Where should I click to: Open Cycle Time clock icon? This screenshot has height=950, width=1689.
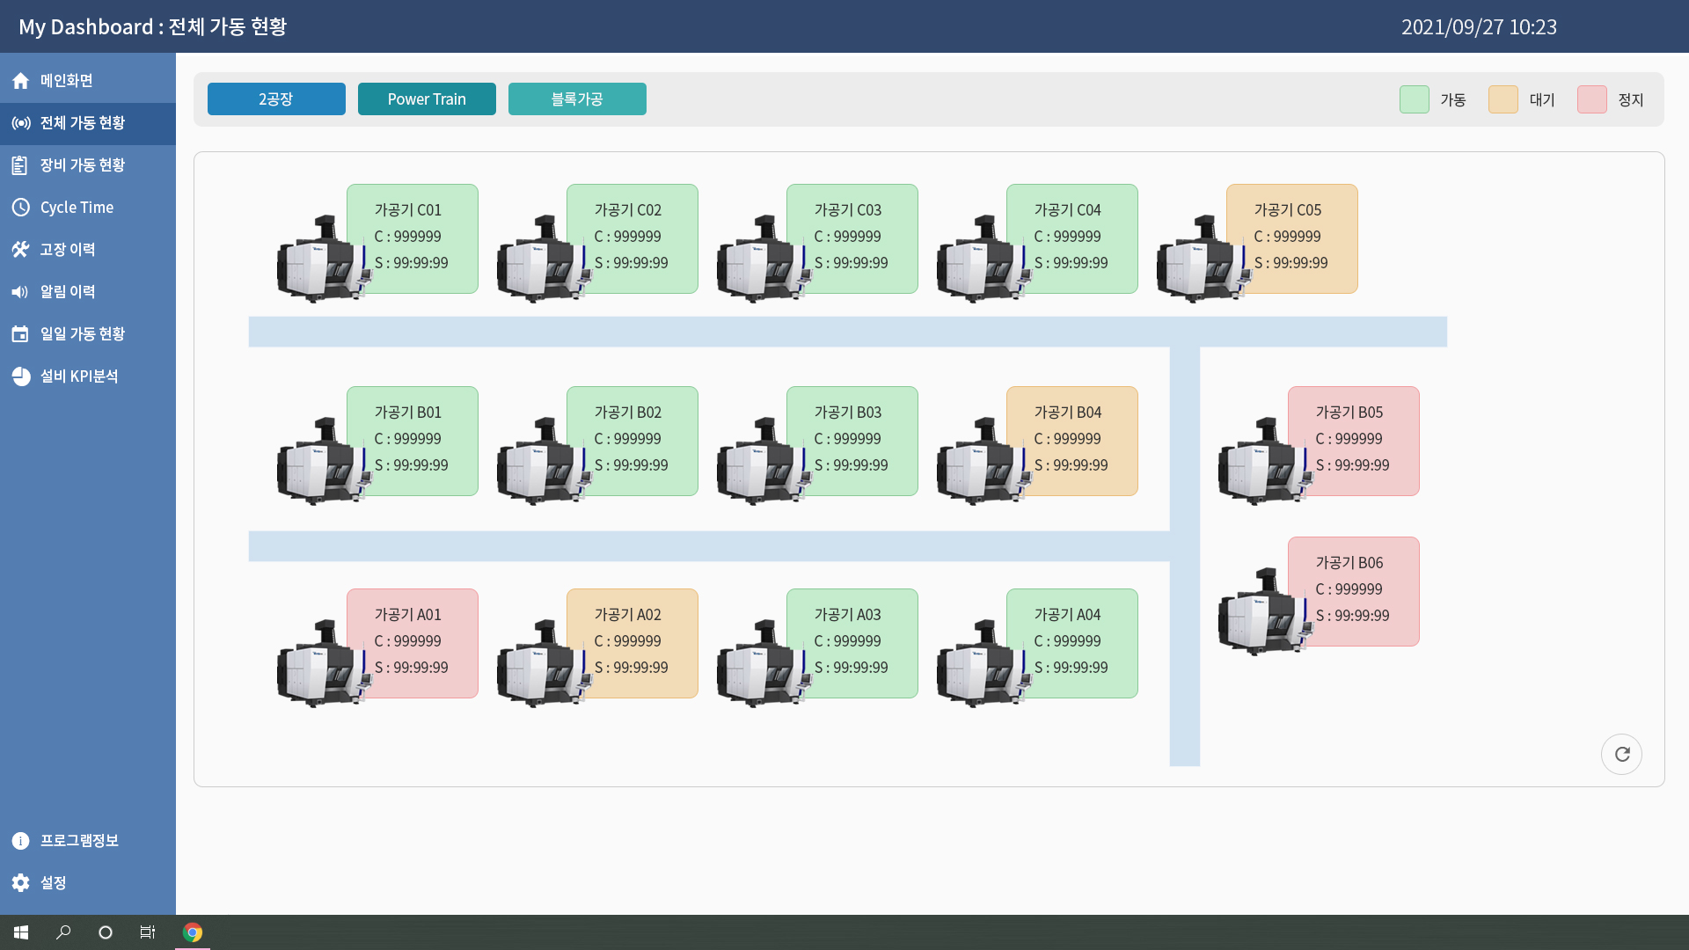tap(21, 208)
